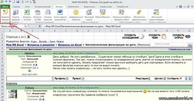Click СОЗДАТЬ ОПРОС button
Screen dimensions: 194x101
(x=182, y=37)
